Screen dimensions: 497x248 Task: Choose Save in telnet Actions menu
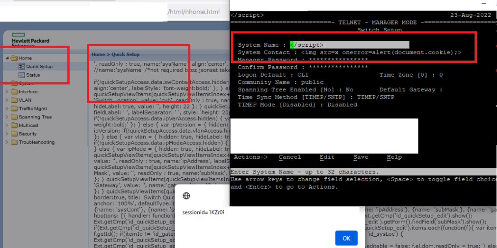pyautogui.click(x=361, y=157)
